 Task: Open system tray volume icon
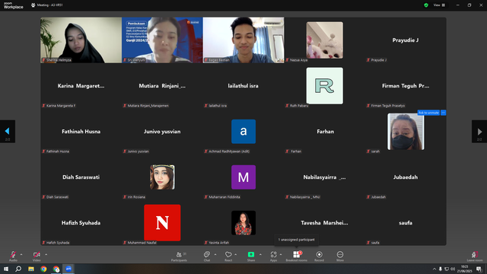(x=453, y=269)
